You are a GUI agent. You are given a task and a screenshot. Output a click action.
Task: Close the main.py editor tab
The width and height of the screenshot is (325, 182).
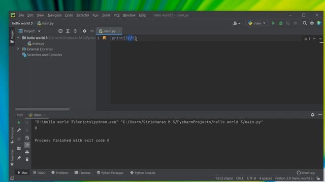pyautogui.click(x=119, y=31)
